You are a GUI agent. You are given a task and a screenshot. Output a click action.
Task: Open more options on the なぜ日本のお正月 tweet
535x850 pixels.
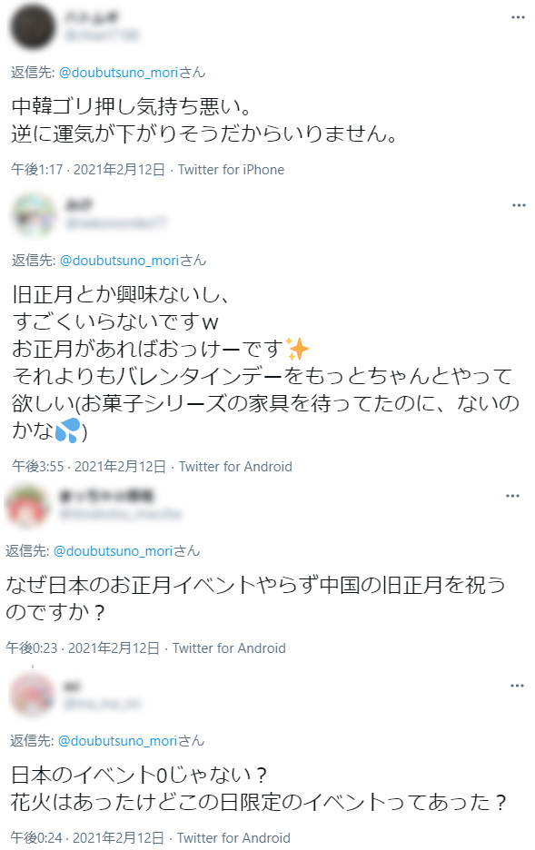[513, 496]
